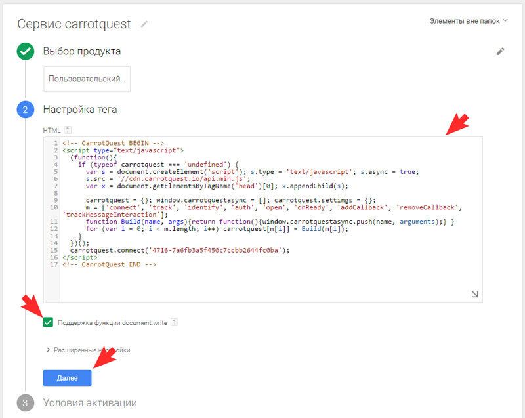Click pencil icon to edit Выбор продукта step
This screenshot has width=525, height=418.
(x=500, y=52)
